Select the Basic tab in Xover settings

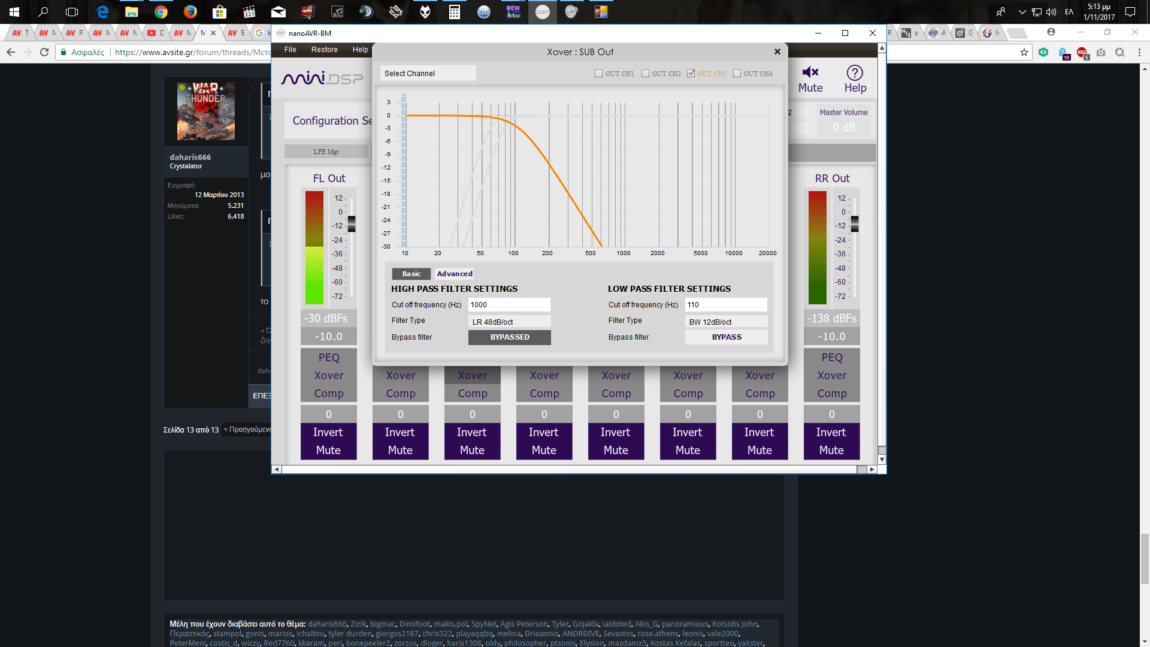point(411,273)
